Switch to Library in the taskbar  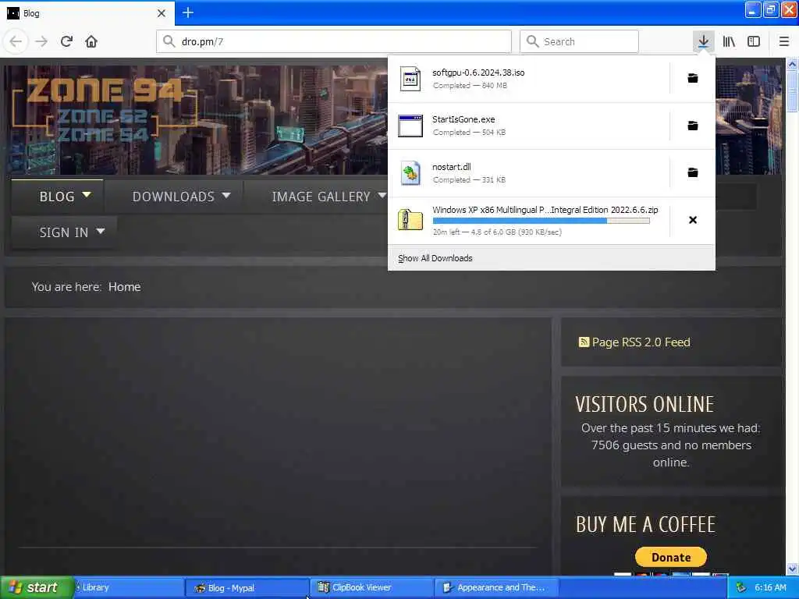[129, 587]
